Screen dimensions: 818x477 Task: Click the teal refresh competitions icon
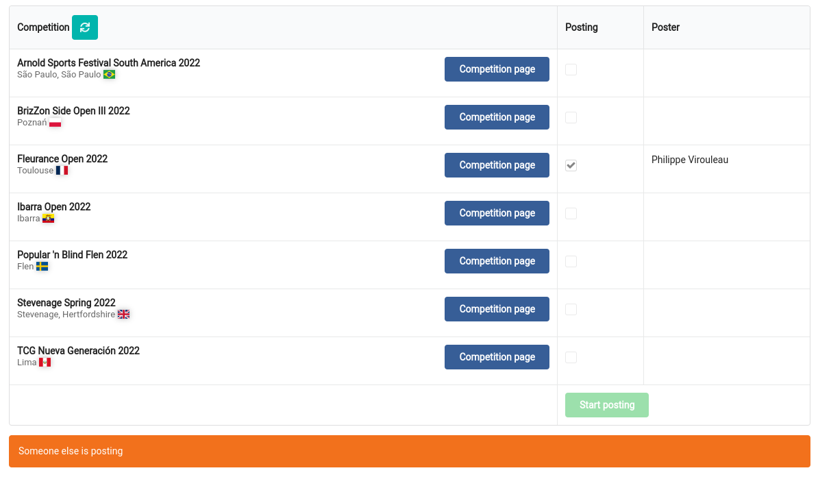pyautogui.click(x=85, y=27)
